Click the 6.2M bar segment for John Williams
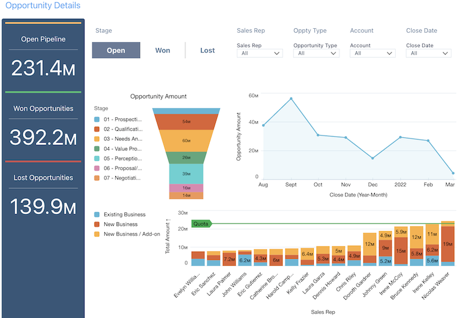Image resolution: width=469 pixels, height=318 pixels. coord(244,261)
